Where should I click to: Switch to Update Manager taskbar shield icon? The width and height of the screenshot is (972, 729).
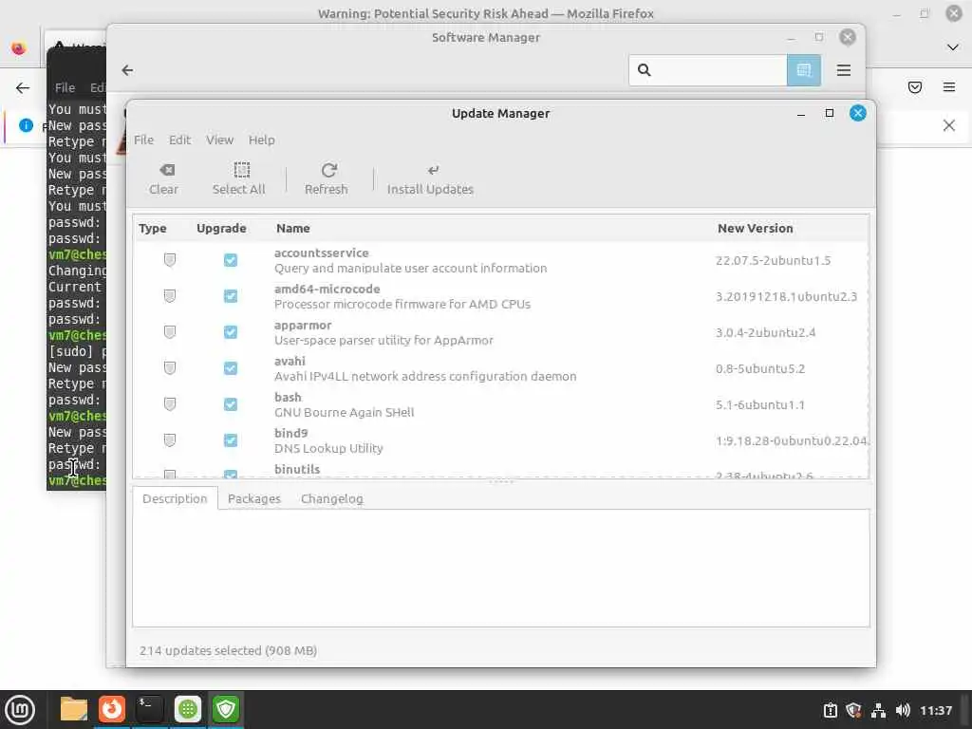point(226,709)
